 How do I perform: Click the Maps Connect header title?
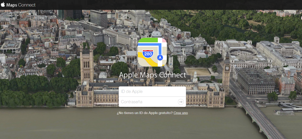[21, 5]
